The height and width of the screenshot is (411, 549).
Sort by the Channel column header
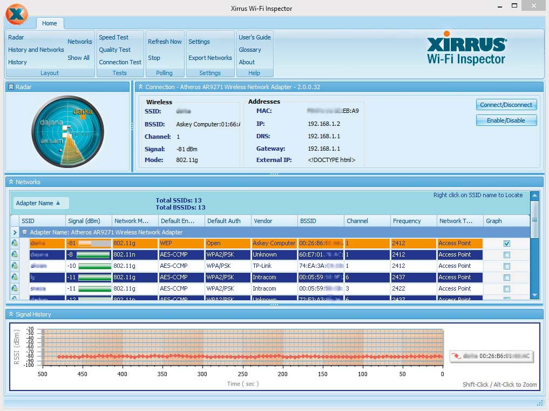pos(367,221)
